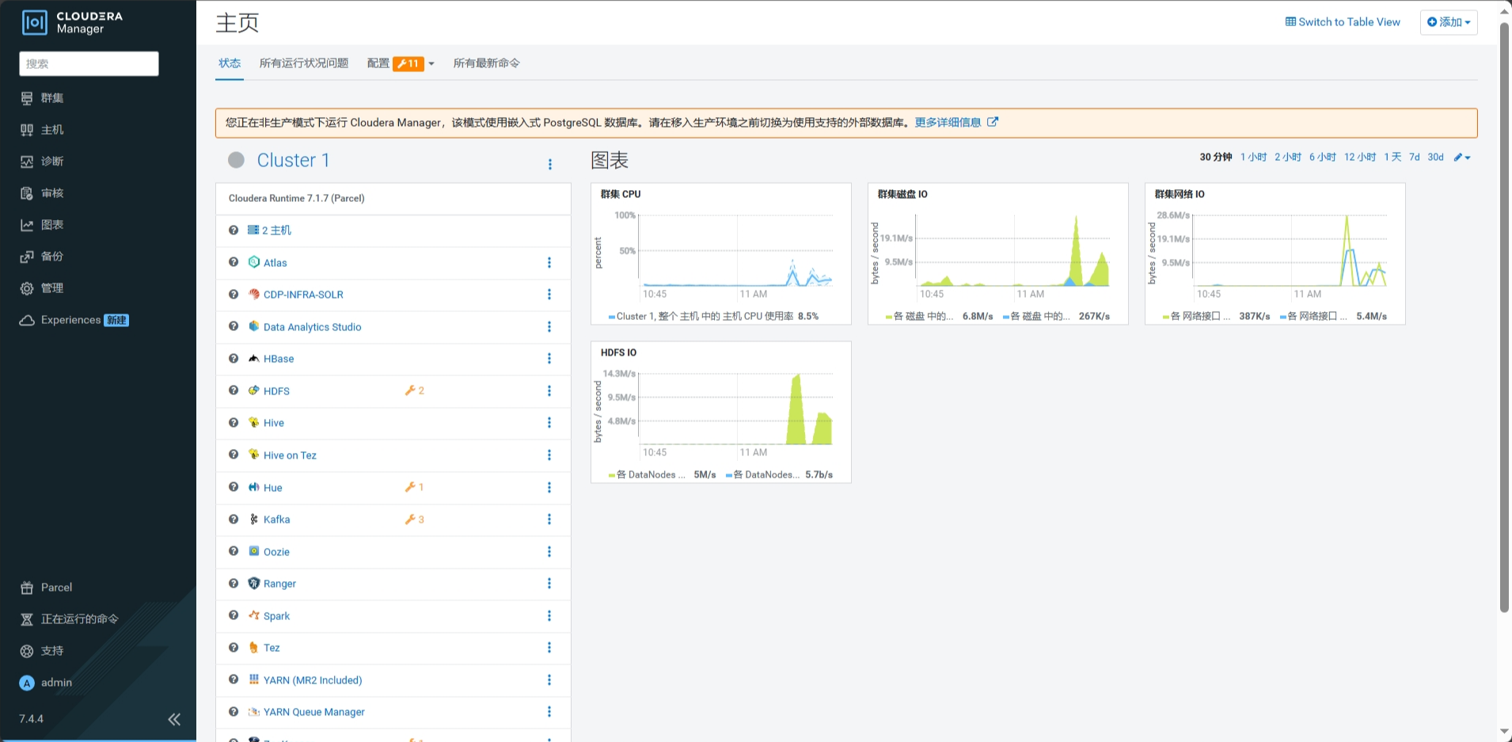The height and width of the screenshot is (742, 1512).
Task: Open the Data Analytics Studio service
Action: [x=312, y=327]
